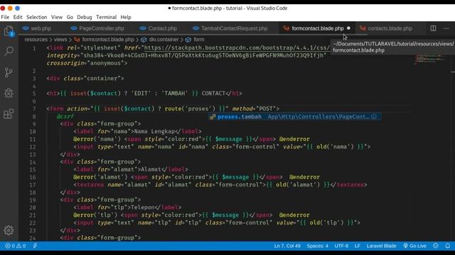Split the editor to the right

[x=433, y=28]
